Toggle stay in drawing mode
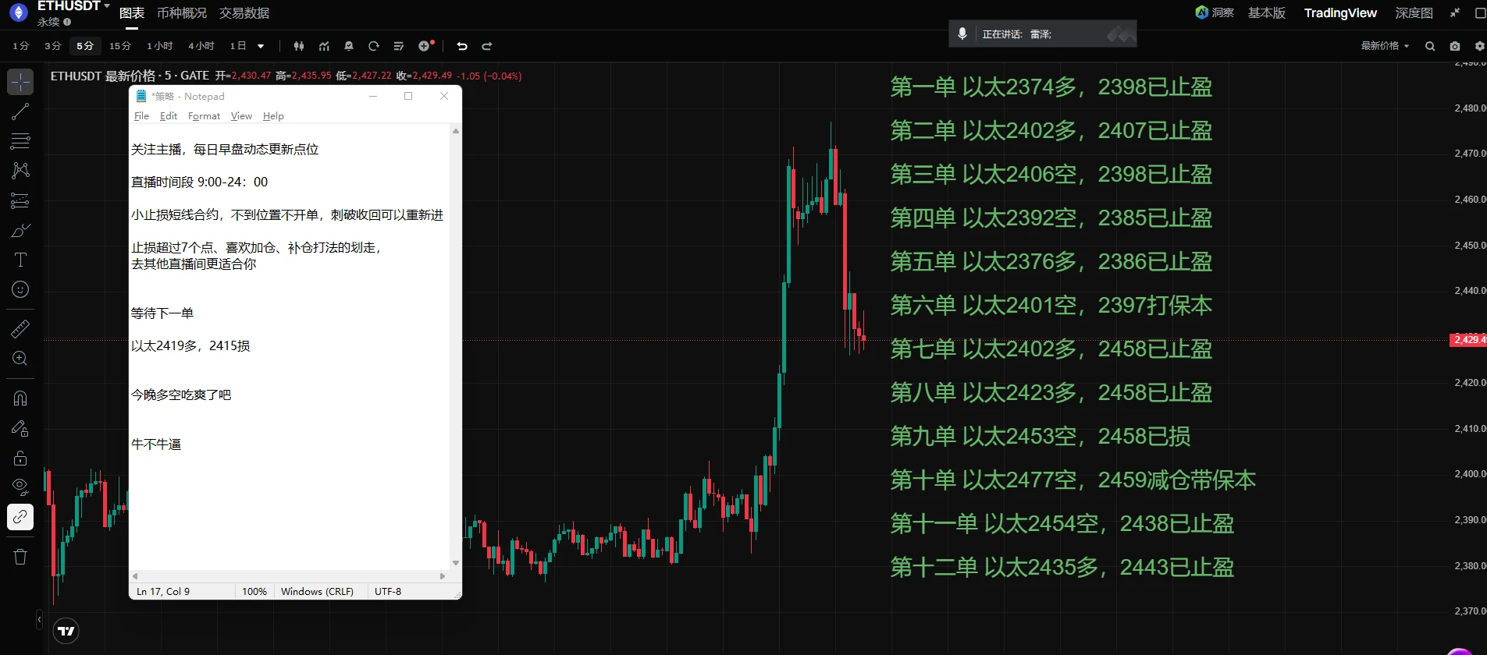The width and height of the screenshot is (1487, 655). [x=20, y=428]
